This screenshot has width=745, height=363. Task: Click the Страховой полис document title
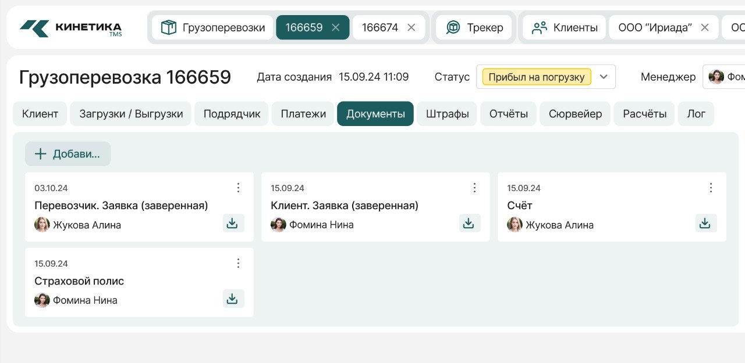[79, 281]
